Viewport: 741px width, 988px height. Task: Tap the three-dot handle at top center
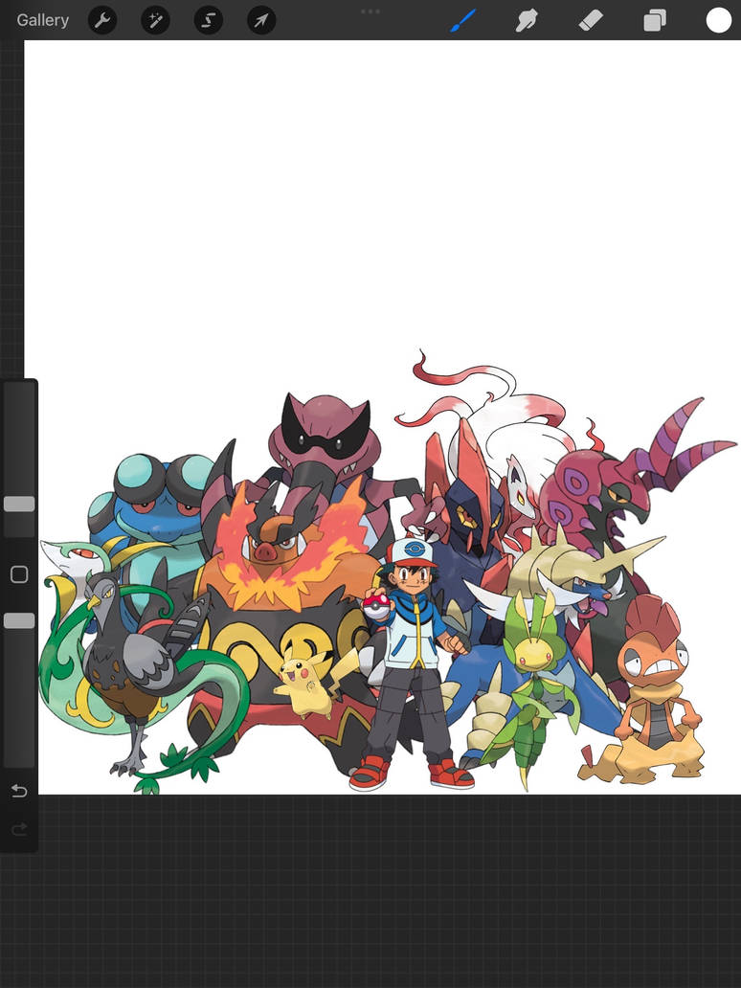pyautogui.click(x=370, y=11)
